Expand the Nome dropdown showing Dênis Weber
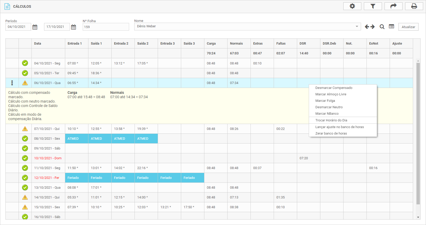Screen dimensions: 426x225 pos(357,27)
